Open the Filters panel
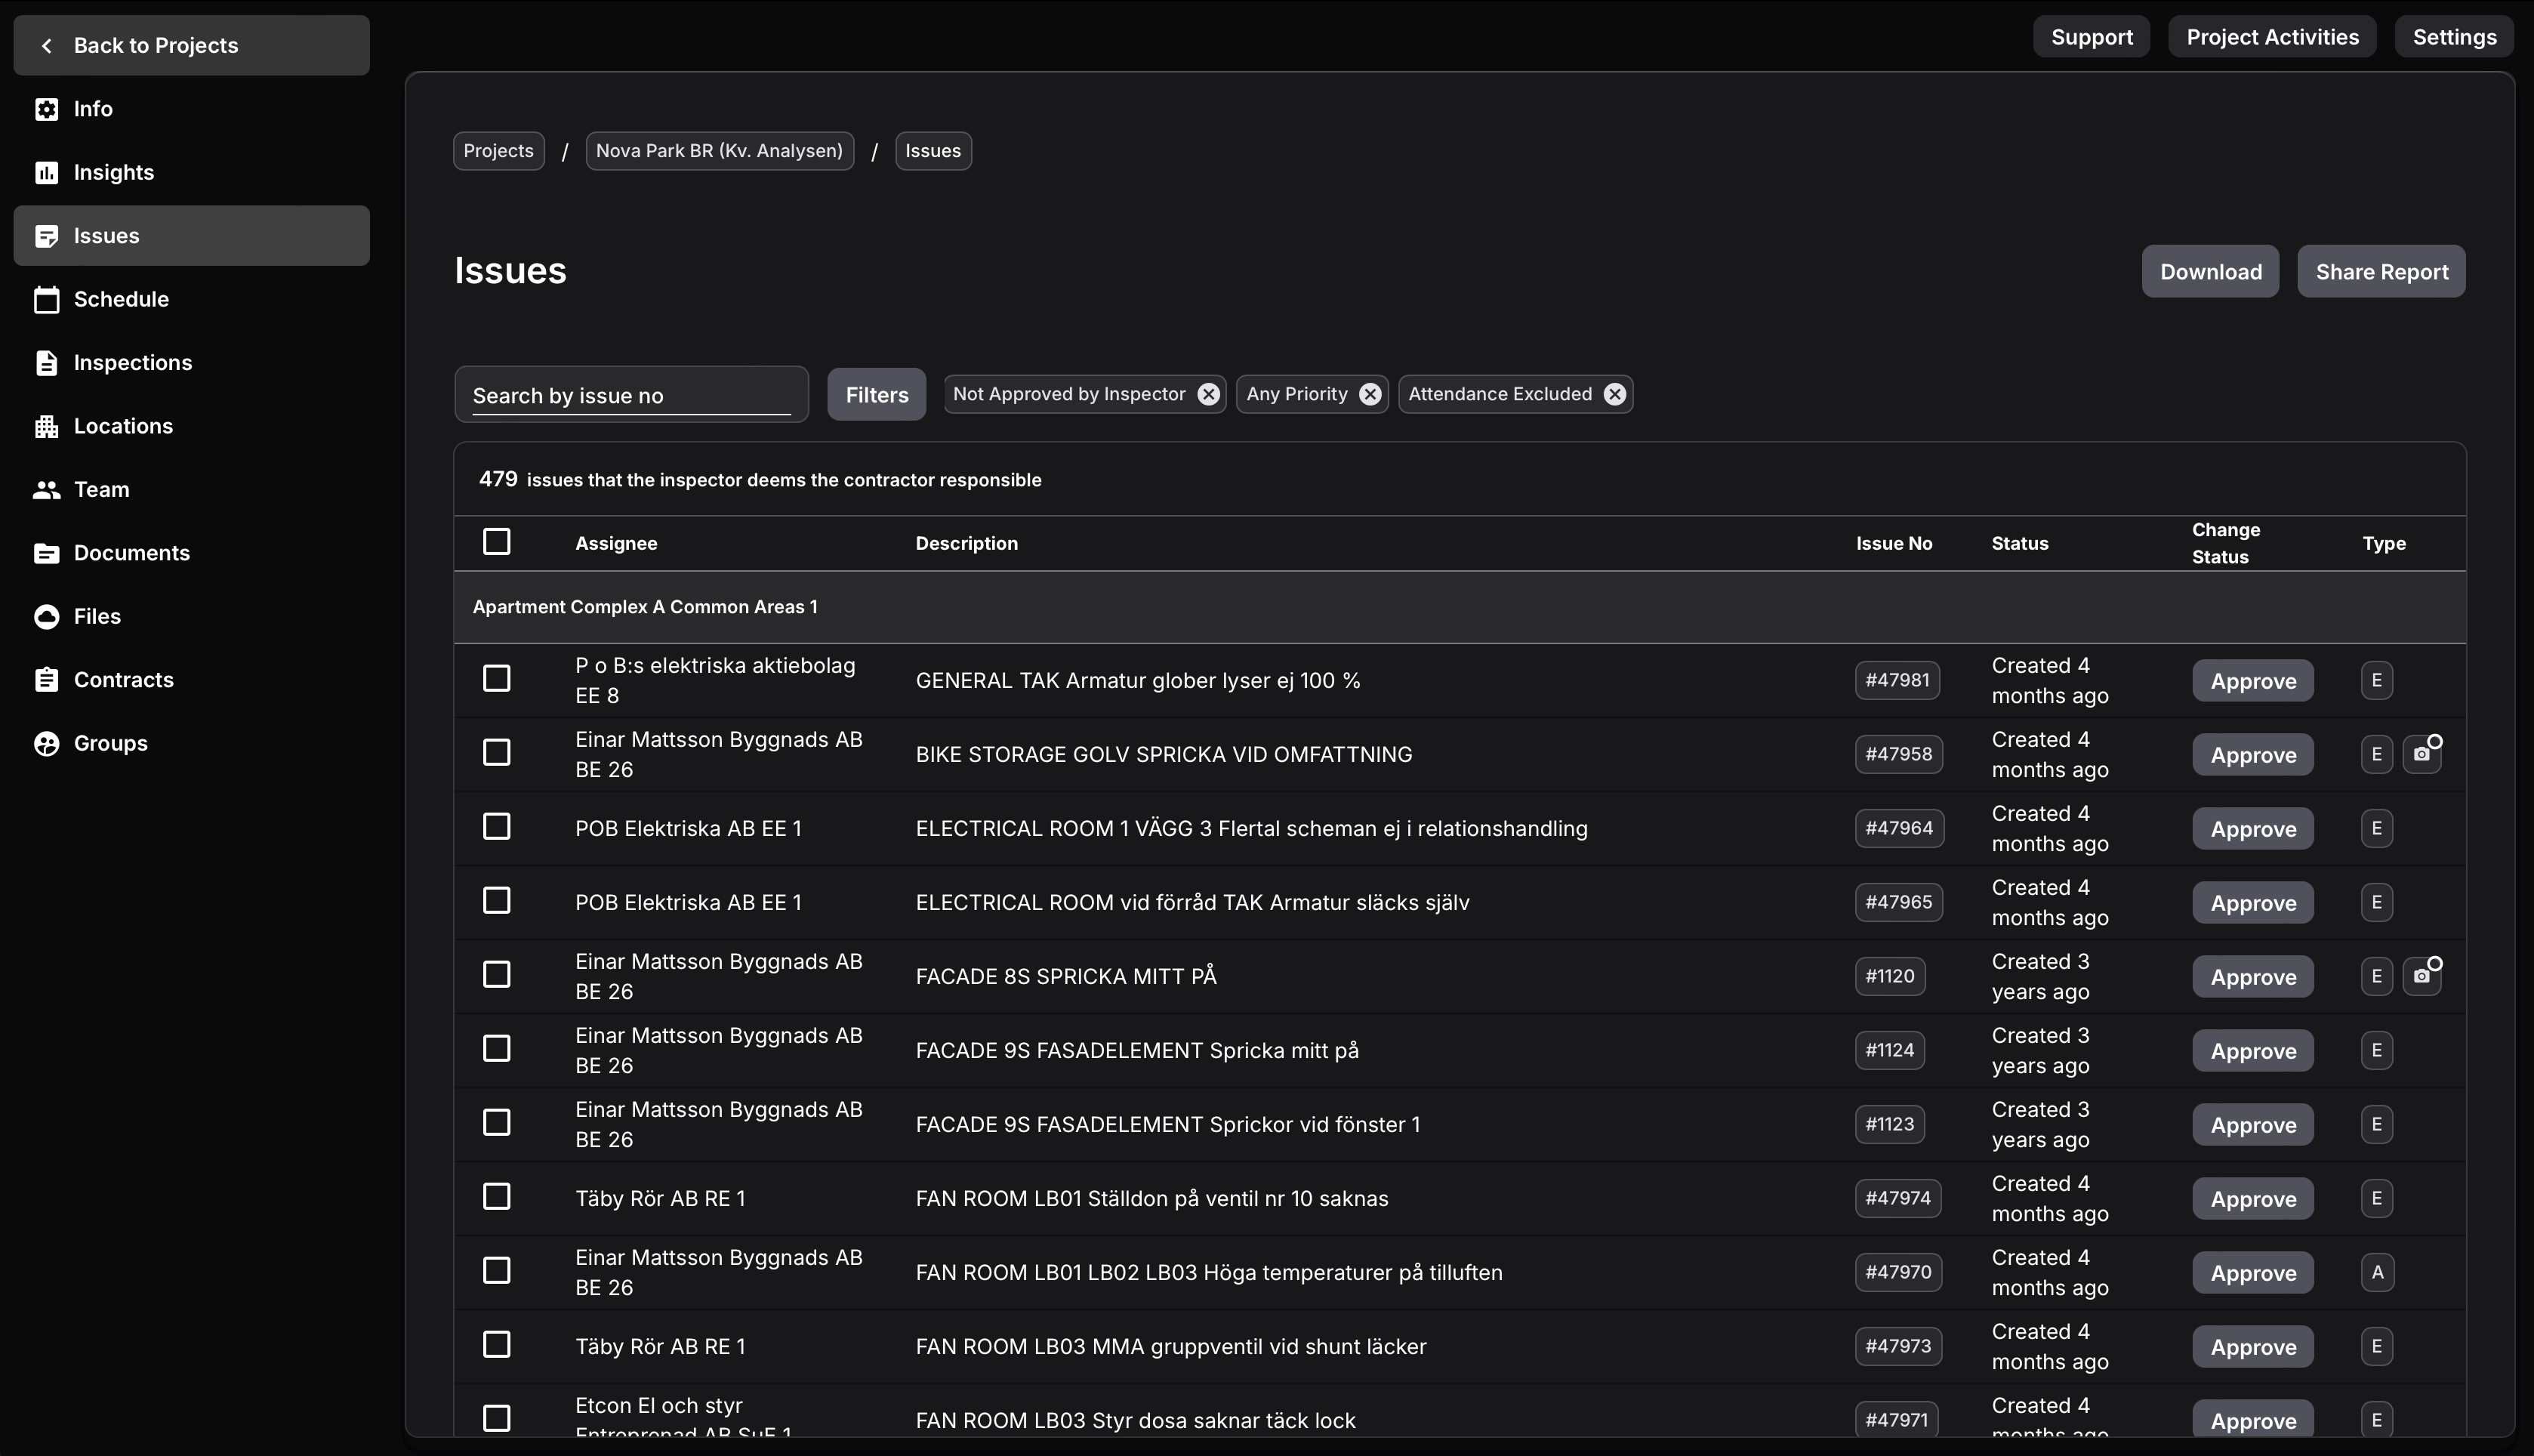The image size is (2534, 1456). [876, 394]
